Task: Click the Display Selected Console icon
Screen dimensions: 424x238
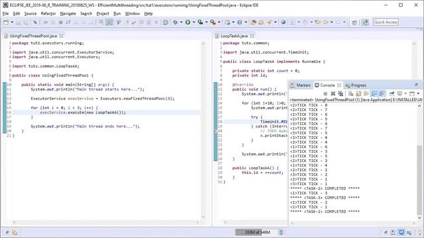Action: tap(399, 94)
